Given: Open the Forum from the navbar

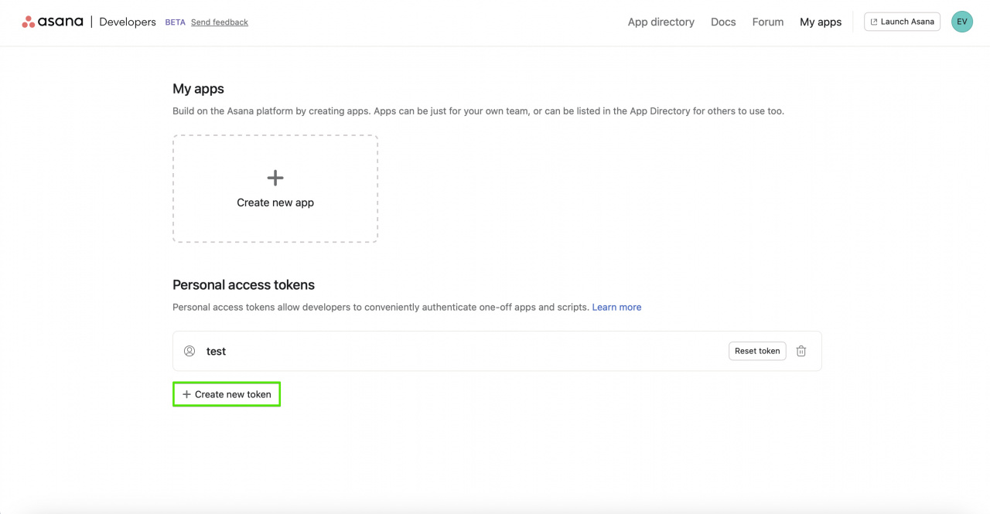Looking at the screenshot, I should [767, 22].
